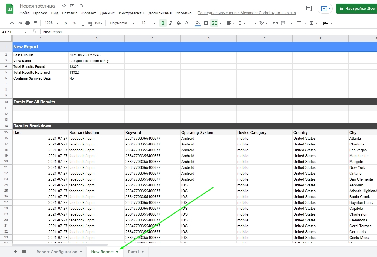Create a filter with the funnel icon
377x257 pixels.
299,23
